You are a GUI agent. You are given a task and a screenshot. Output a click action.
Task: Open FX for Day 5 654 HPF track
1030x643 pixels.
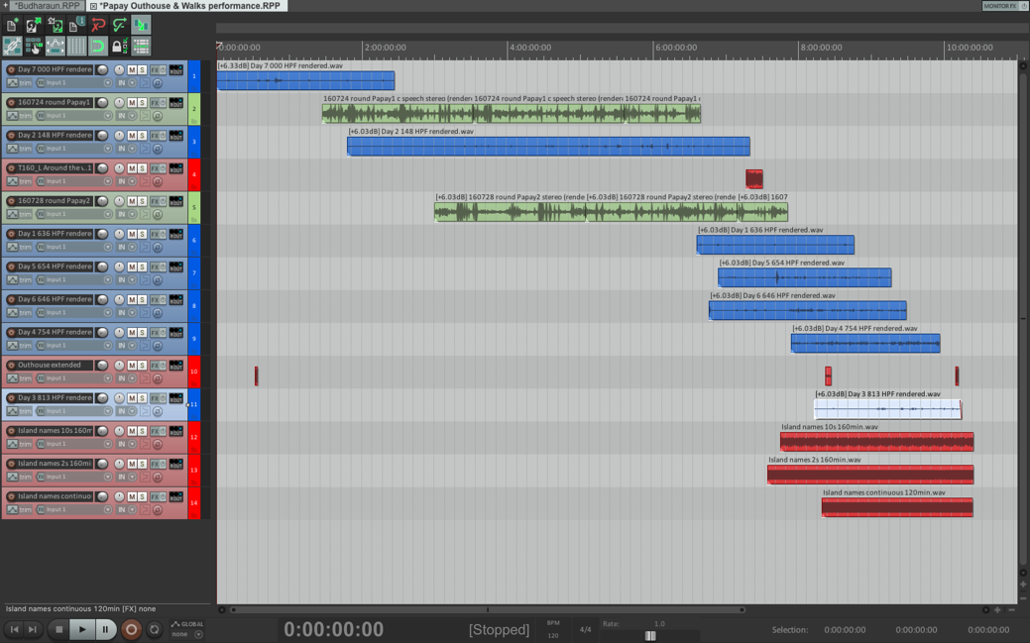tap(155, 268)
